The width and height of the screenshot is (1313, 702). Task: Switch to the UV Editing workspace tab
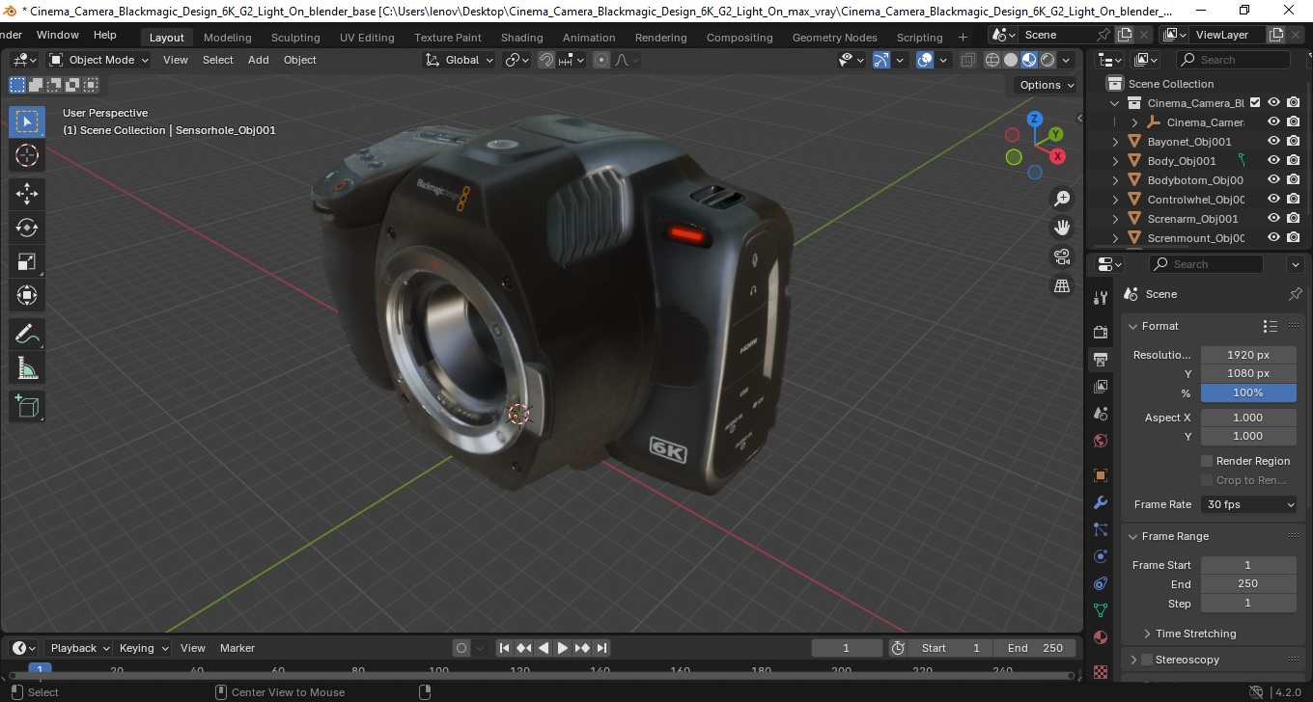367,38
